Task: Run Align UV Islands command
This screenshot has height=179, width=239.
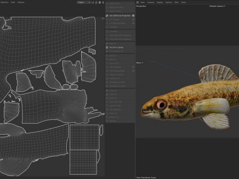Action: [x=116, y=75]
